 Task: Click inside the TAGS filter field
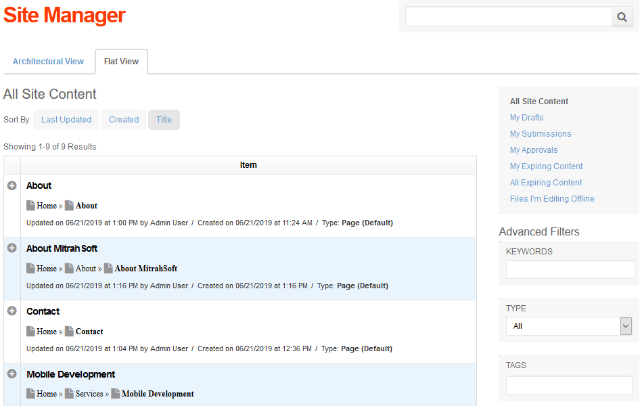click(x=568, y=384)
